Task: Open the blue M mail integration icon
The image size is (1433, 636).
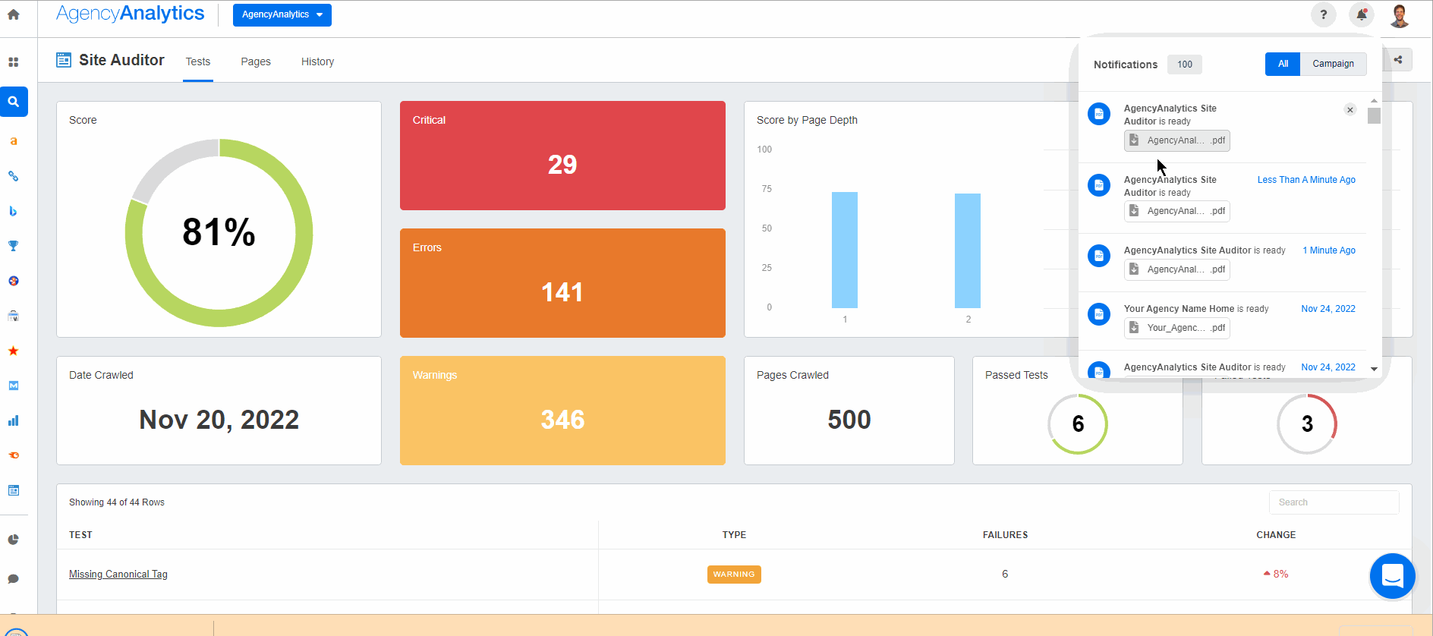Action: pos(13,386)
